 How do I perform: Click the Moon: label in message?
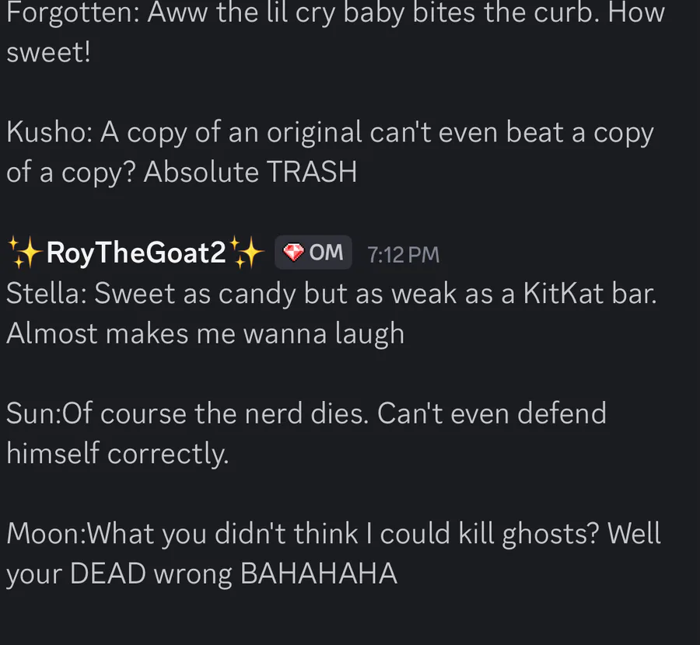coord(47,534)
